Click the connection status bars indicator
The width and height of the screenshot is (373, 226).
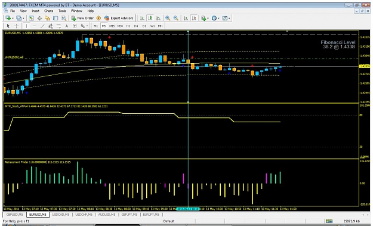[x=329, y=221]
